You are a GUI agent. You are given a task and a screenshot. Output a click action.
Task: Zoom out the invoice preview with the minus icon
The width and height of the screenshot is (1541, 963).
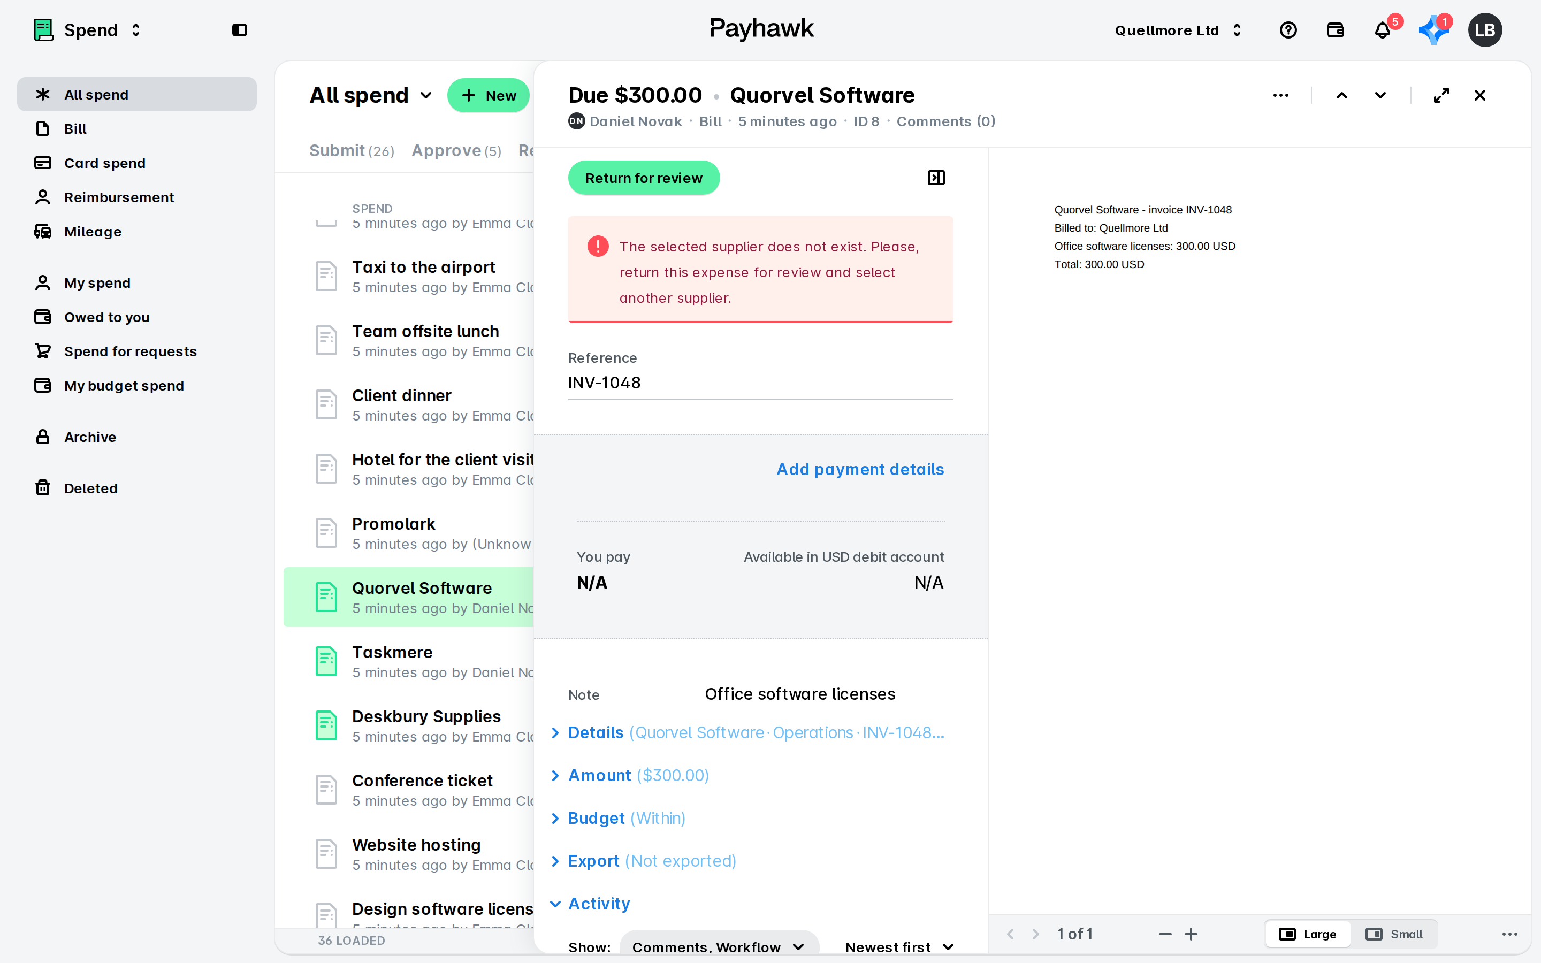[1165, 934]
